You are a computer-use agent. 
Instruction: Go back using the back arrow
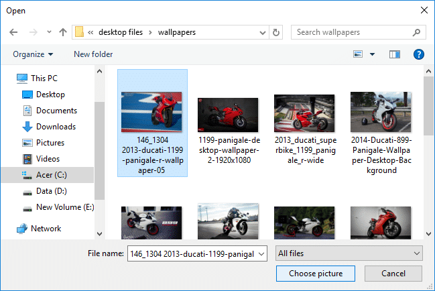pyautogui.click(x=13, y=32)
